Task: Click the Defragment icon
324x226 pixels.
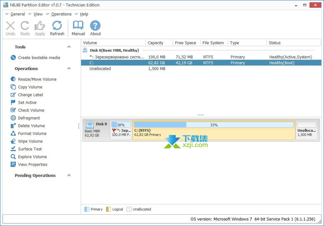Action: (13, 118)
